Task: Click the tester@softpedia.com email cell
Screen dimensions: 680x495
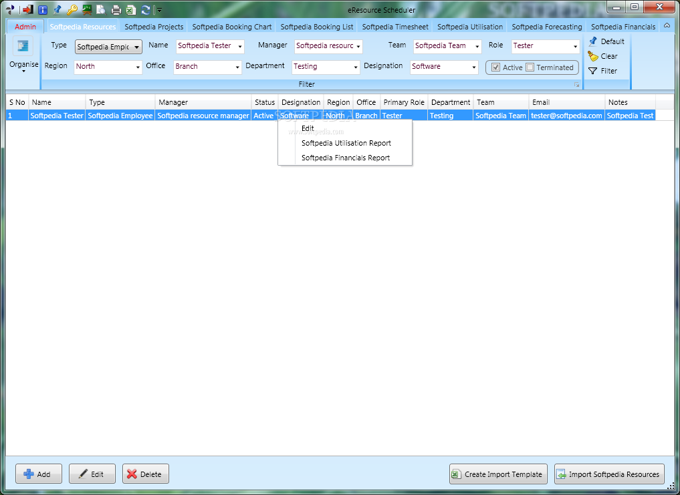Action: (566, 116)
